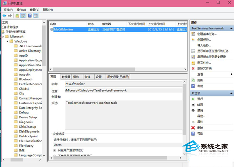234x167 pixels.
Task: Click the 名称 field showing MsCtfMonitor
Action: coord(124,84)
